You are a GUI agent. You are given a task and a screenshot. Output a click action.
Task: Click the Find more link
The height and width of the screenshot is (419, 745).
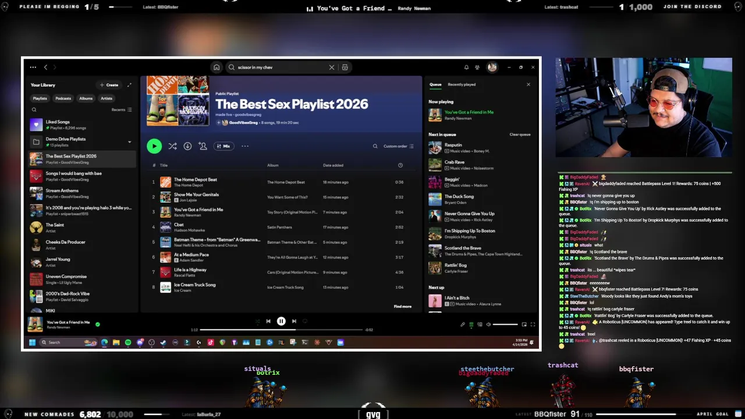(402, 306)
